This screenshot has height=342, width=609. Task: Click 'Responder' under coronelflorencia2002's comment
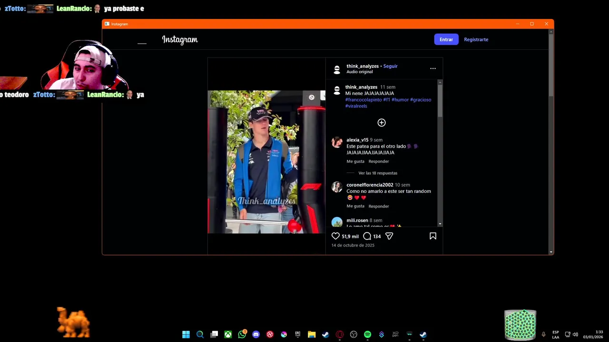pyautogui.click(x=379, y=206)
